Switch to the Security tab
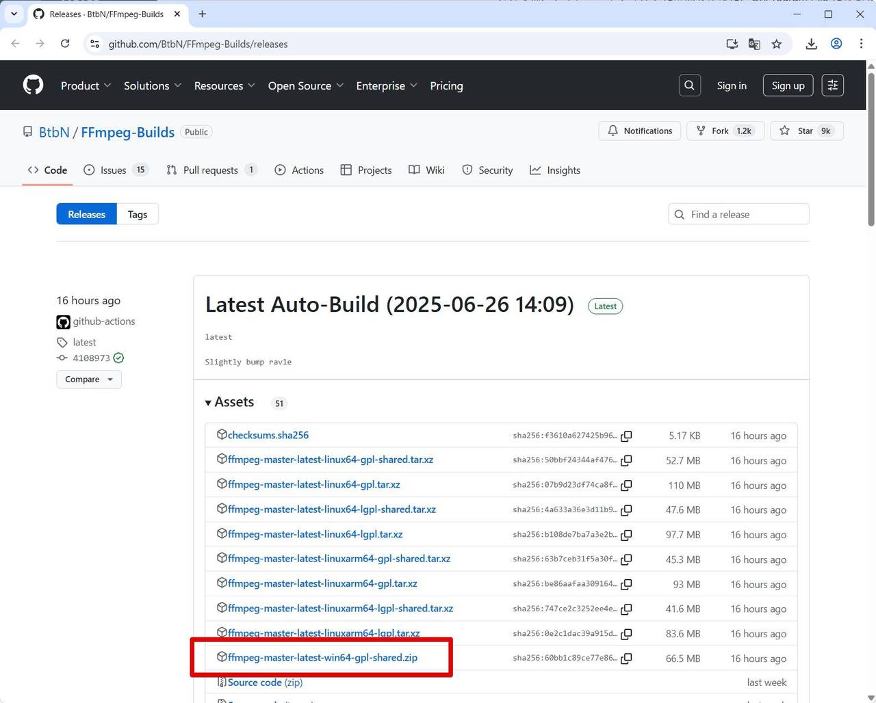Screen dimensions: 876x703 pos(487,170)
